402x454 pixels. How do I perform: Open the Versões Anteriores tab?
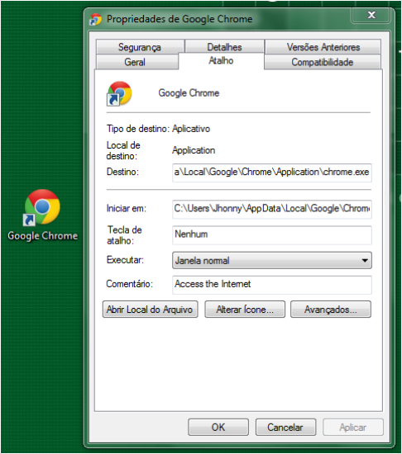(323, 47)
